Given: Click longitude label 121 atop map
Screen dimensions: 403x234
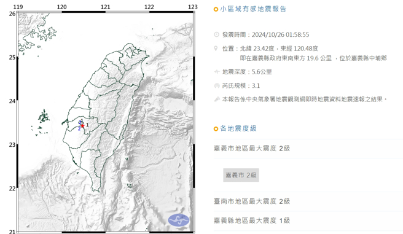Looking at the screenshot, I should point(106,7).
